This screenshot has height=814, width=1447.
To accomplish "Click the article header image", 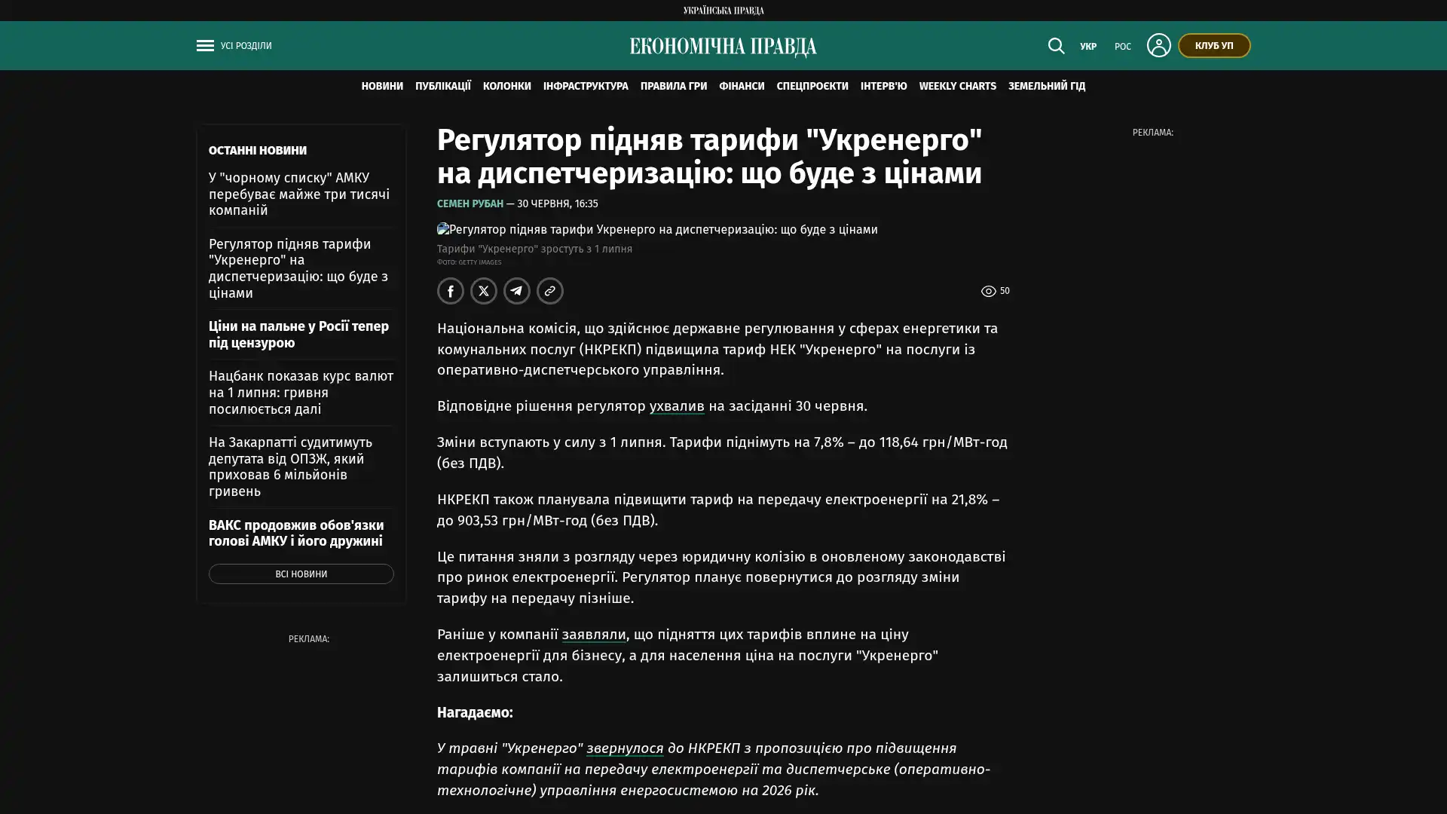I will (x=657, y=229).
